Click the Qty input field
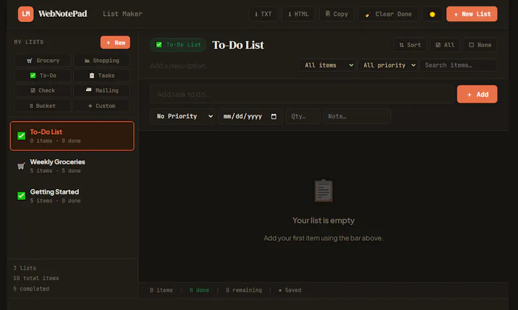Screen dimensions: 518x310 point(303,116)
